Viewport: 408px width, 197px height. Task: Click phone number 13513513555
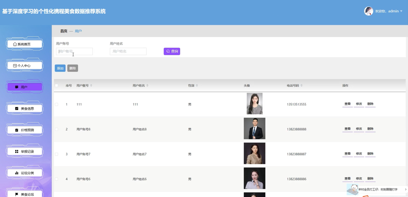297,104
